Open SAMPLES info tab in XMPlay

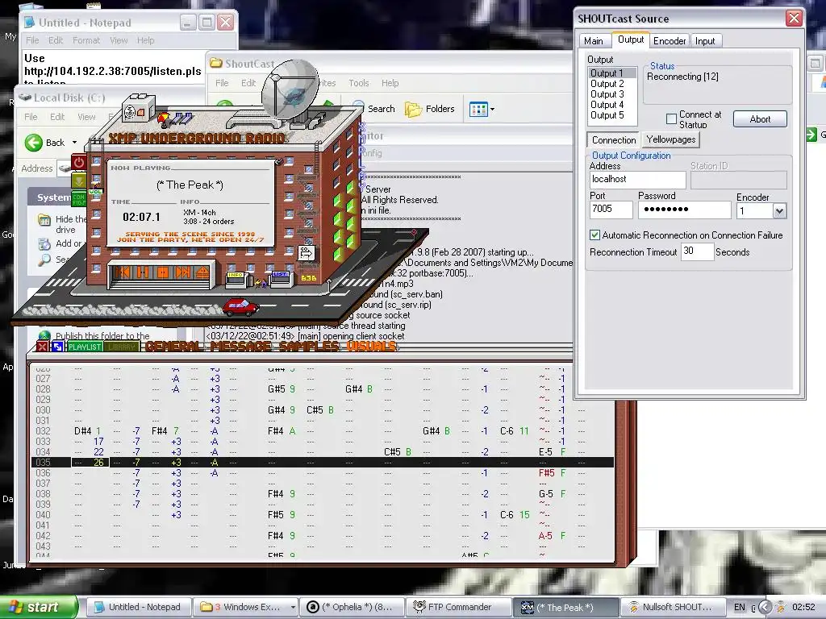[310, 347]
